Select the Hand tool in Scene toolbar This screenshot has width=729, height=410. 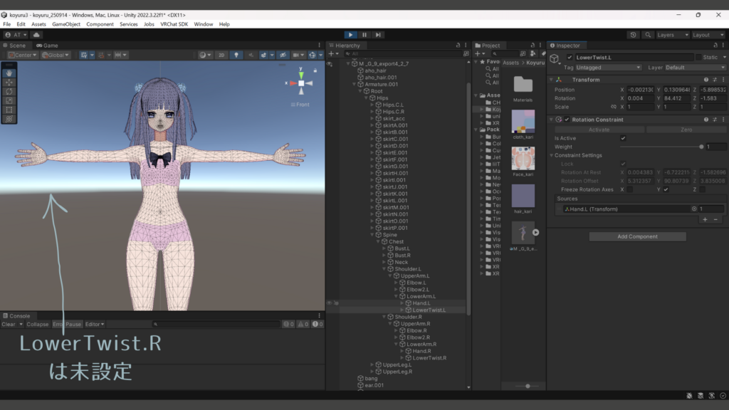tap(9, 73)
